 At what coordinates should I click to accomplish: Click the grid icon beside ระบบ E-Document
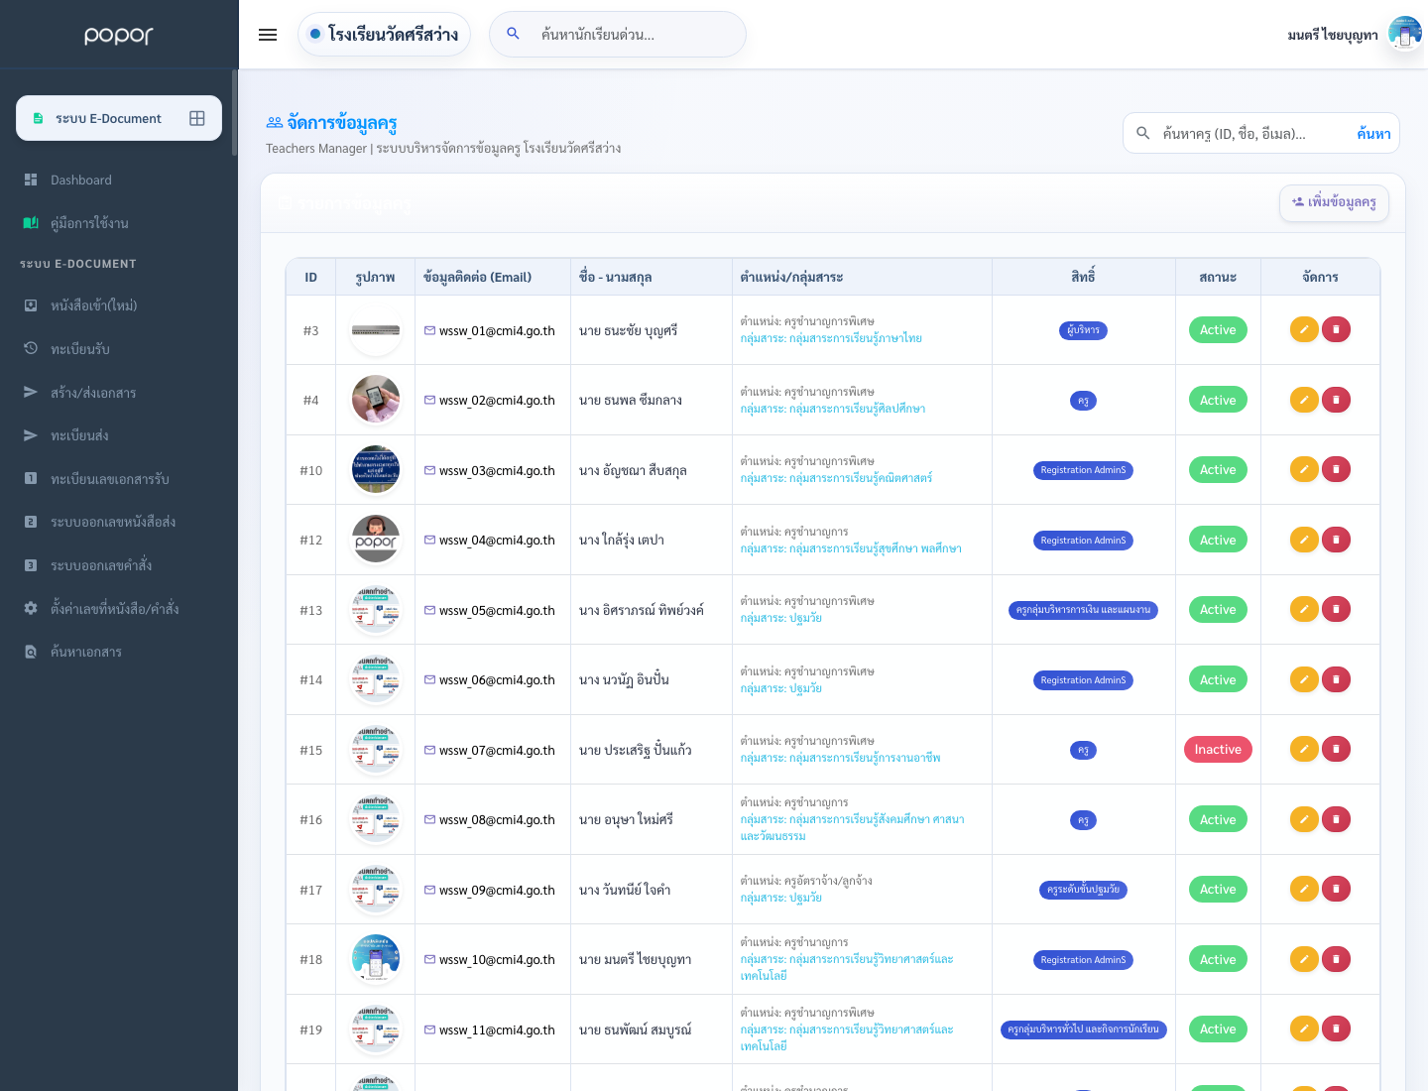coord(197,118)
